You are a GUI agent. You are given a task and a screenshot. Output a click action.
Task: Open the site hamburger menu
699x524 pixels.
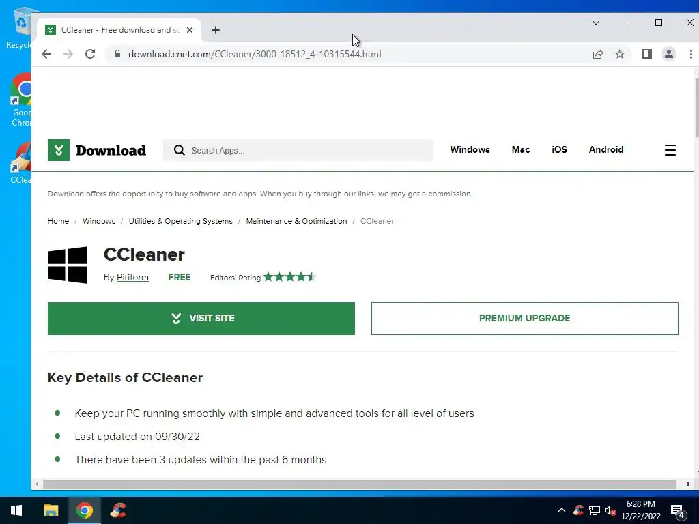[x=670, y=149]
